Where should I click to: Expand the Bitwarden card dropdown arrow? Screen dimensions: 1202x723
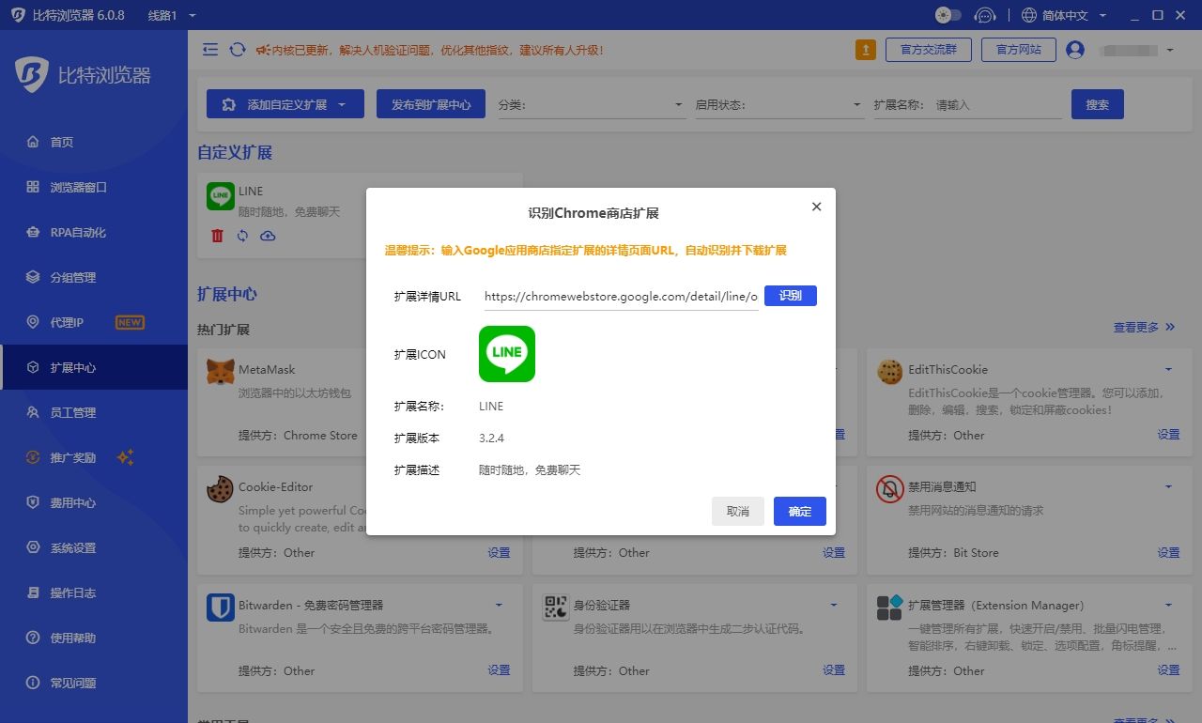[x=500, y=606]
